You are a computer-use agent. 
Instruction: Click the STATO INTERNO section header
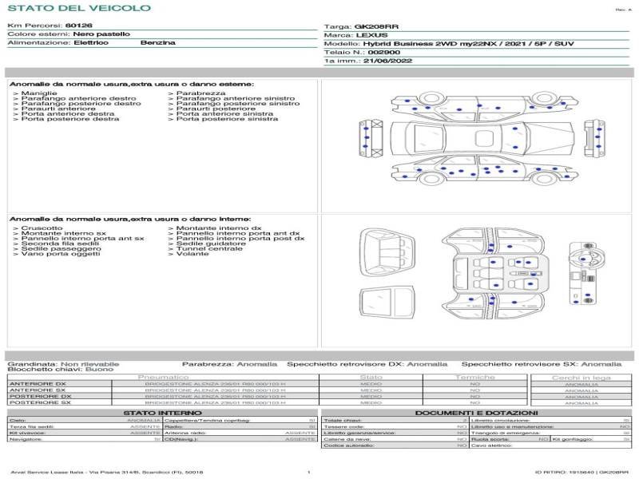(163, 412)
